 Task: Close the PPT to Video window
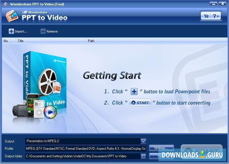pyautogui.click(x=223, y=4)
